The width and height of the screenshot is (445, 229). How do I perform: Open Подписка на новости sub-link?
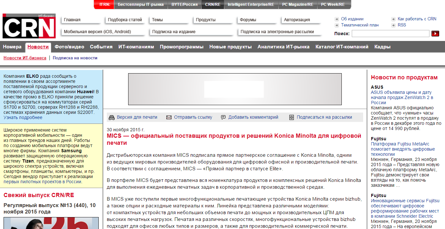[x=75, y=58]
